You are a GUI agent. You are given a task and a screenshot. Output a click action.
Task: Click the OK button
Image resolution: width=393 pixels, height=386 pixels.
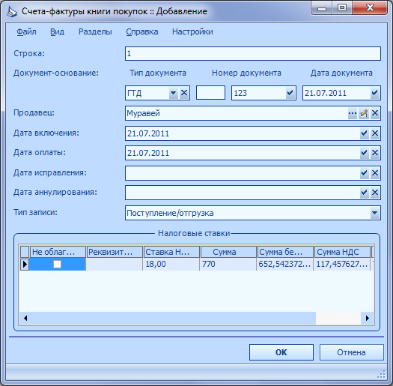(x=281, y=352)
